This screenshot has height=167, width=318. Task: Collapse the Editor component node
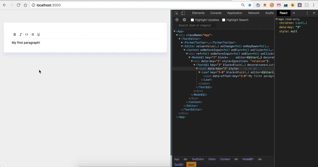click(182, 46)
